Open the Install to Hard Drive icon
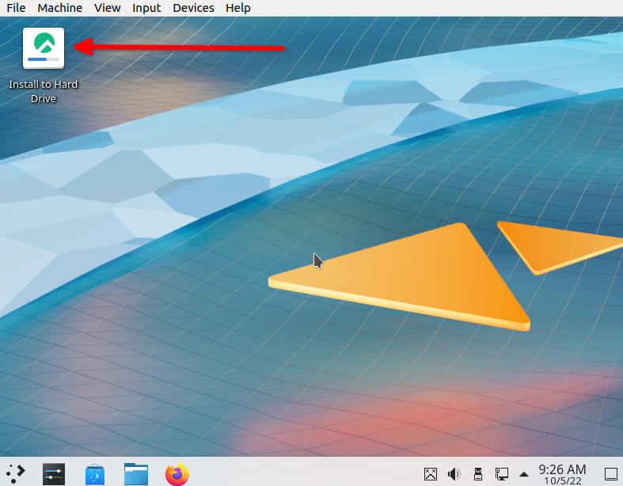 [x=44, y=47]
